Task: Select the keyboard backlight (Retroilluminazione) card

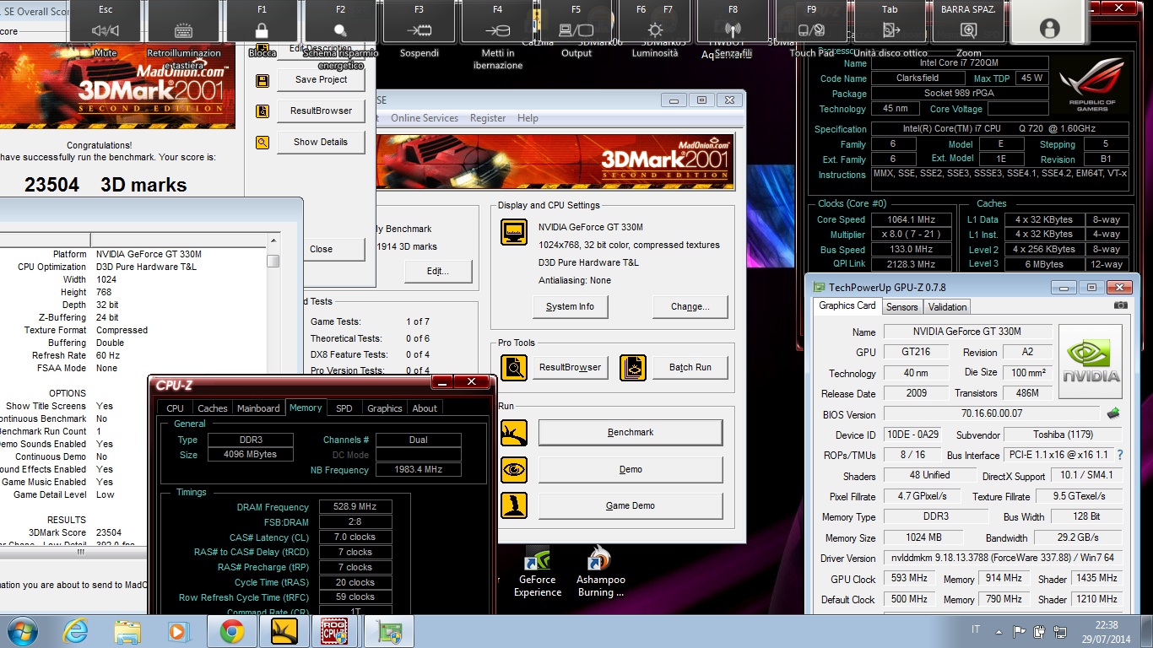Action: [183, 21]
